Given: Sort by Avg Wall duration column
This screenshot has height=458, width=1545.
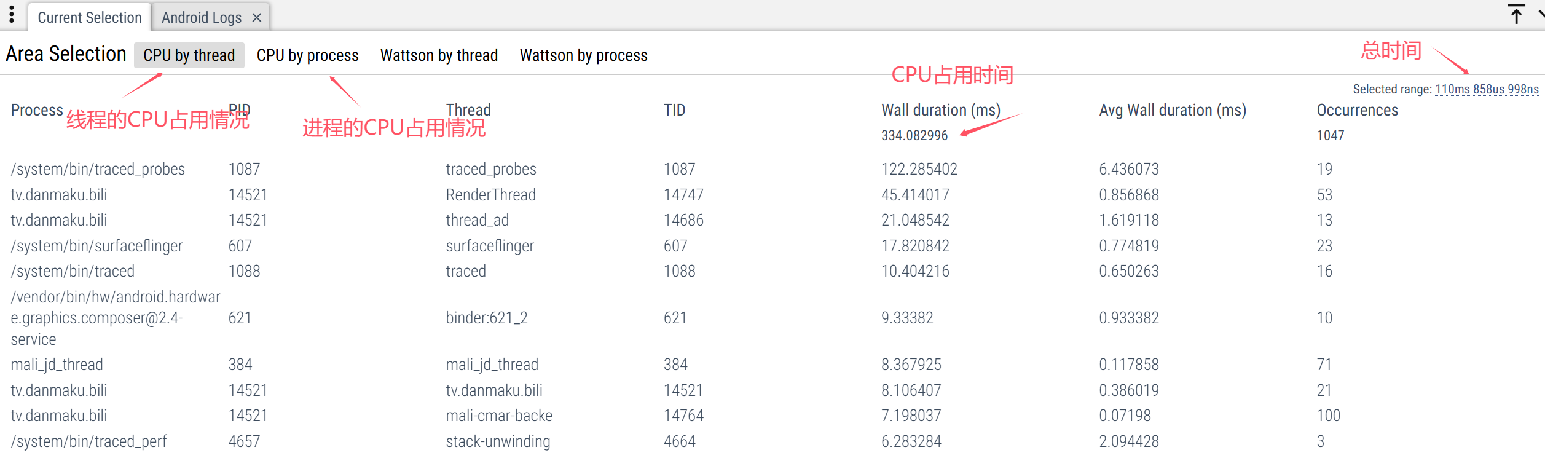Looking at the screenshot, I should tap(1172, 110).
